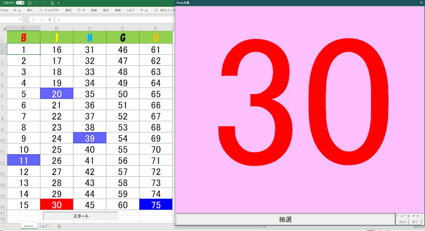Select the cell containing 60
425x231 pixels.
point(123,205)
